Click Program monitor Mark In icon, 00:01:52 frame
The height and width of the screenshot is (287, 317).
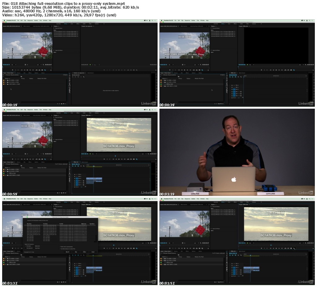[x=264, y=248]
